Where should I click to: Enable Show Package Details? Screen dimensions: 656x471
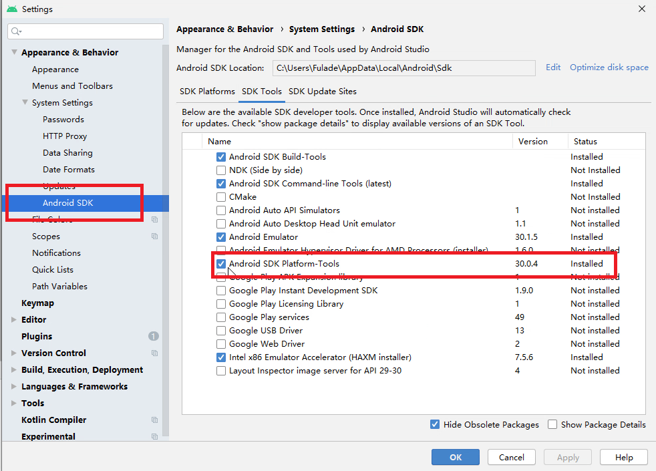point(552,425)
